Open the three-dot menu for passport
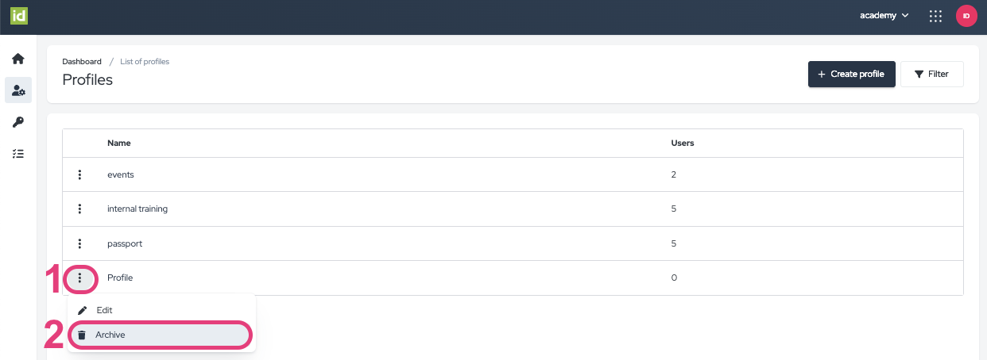987x360 pixels. (x=80, y=243)
